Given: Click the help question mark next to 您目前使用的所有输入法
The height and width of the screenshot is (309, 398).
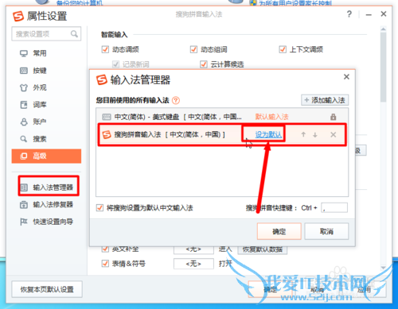Looking at the screenshot, I should point(176,100).
